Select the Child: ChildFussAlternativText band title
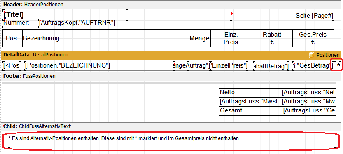Image resolution: width=343 pixels, height=154 pixels. click(x=37, y=126)
